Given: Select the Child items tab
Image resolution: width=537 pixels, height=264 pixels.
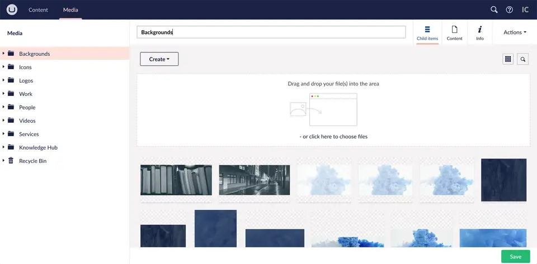Looking at the screenshot, I should (427, 33).
